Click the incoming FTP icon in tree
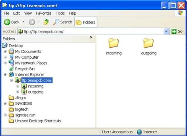 pos(24,86)
